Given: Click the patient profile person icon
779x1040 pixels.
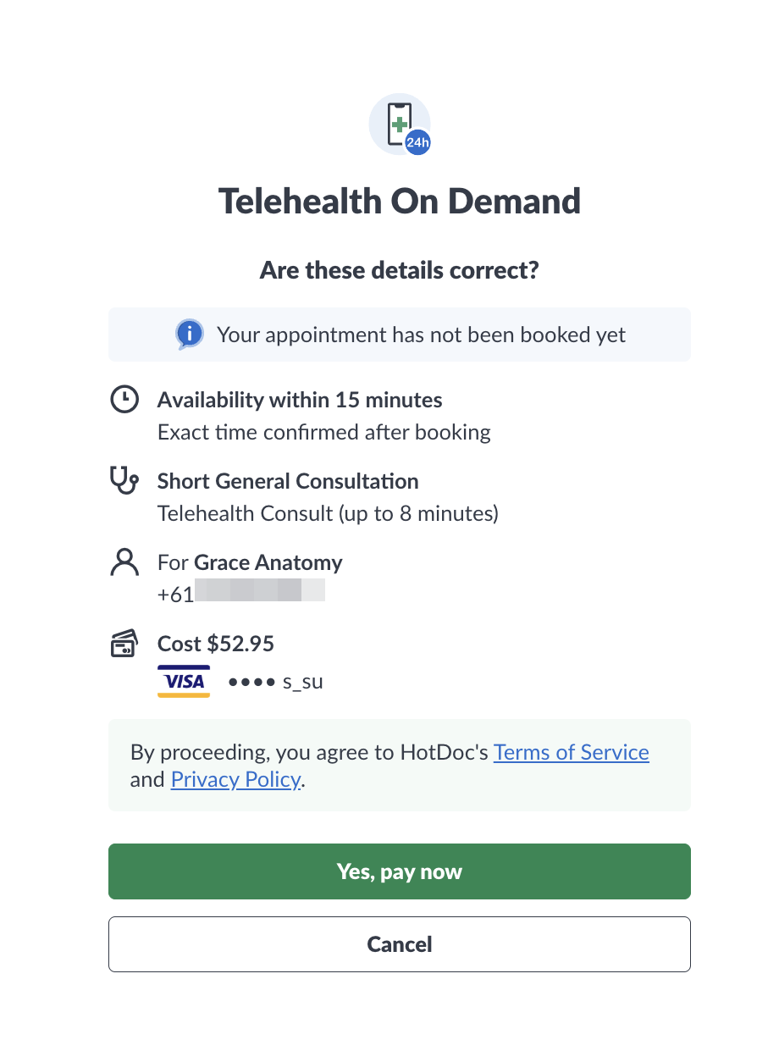Looking at the screenshot, I should click(x=124, y=562).
